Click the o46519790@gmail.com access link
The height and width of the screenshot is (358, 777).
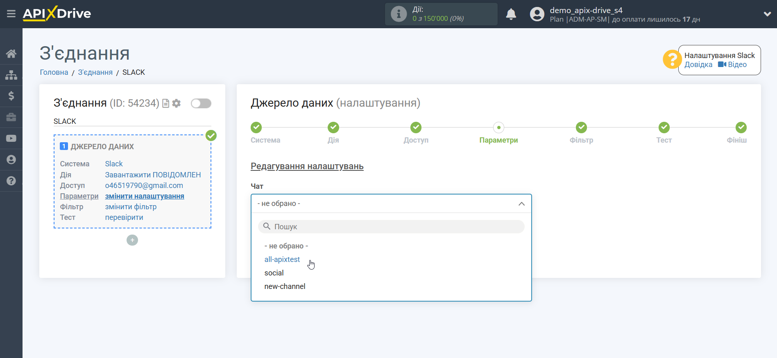tap(144, 186)
